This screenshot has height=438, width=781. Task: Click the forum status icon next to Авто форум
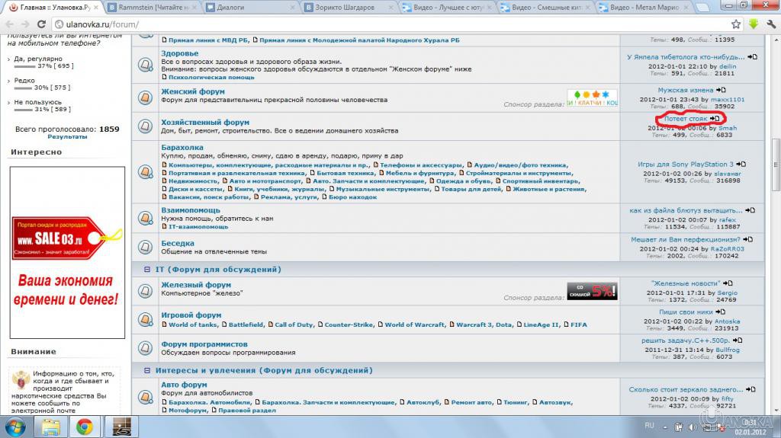tap(145, 397)
